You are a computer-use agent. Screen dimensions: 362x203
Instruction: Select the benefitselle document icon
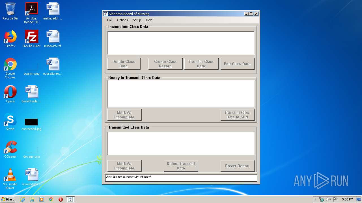point(31,94)
